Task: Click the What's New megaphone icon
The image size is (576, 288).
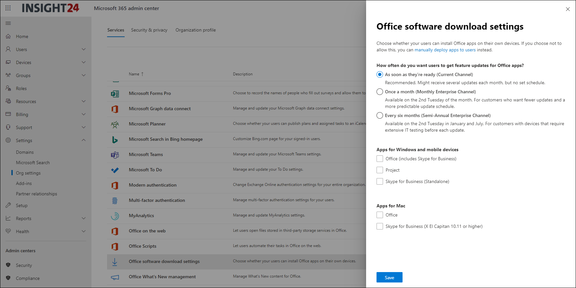Action: pos(115,277)
